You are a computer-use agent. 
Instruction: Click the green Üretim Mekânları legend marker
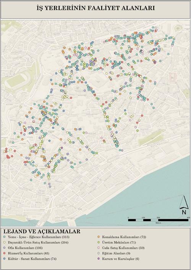(x=99, y=243)
